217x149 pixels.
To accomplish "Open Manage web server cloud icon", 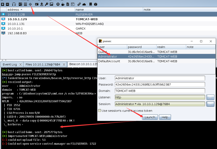I will pos(84,4).
